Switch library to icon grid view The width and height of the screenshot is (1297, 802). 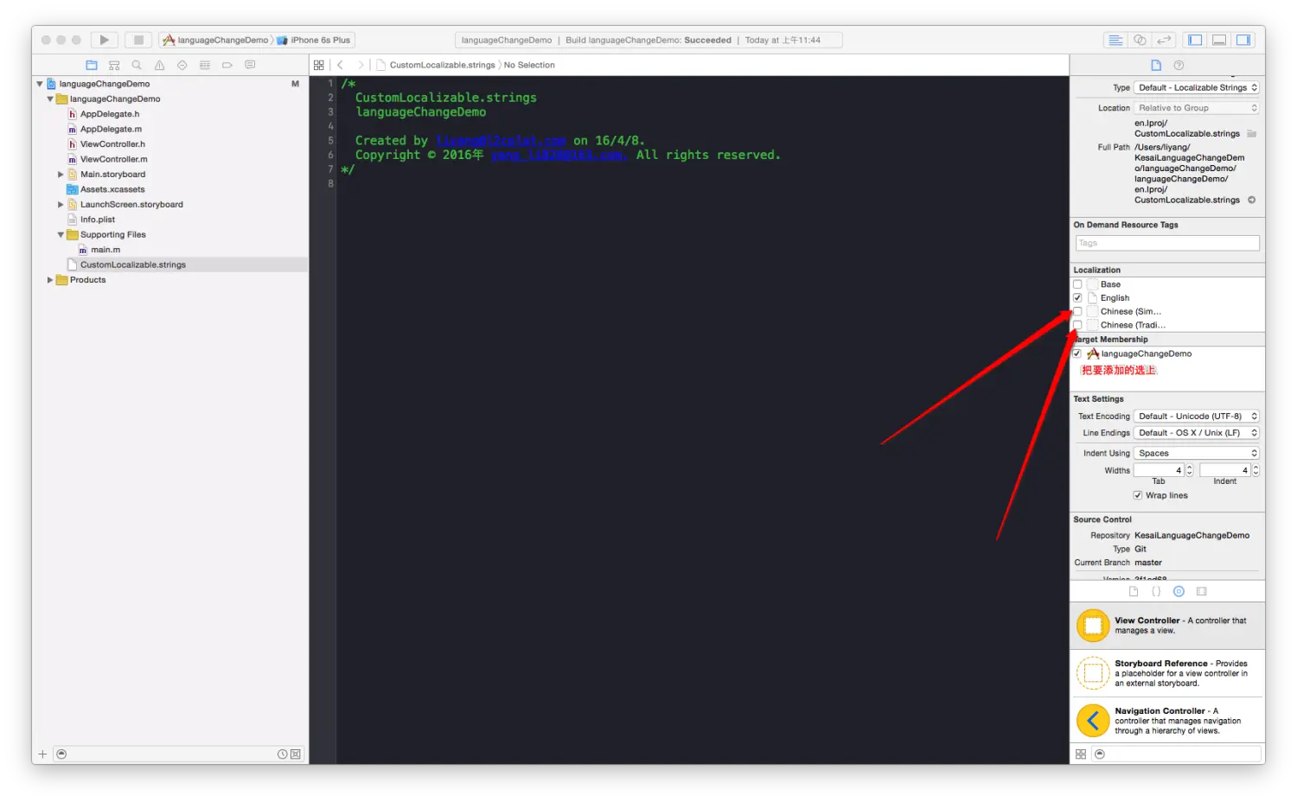tap(1081, 754)
